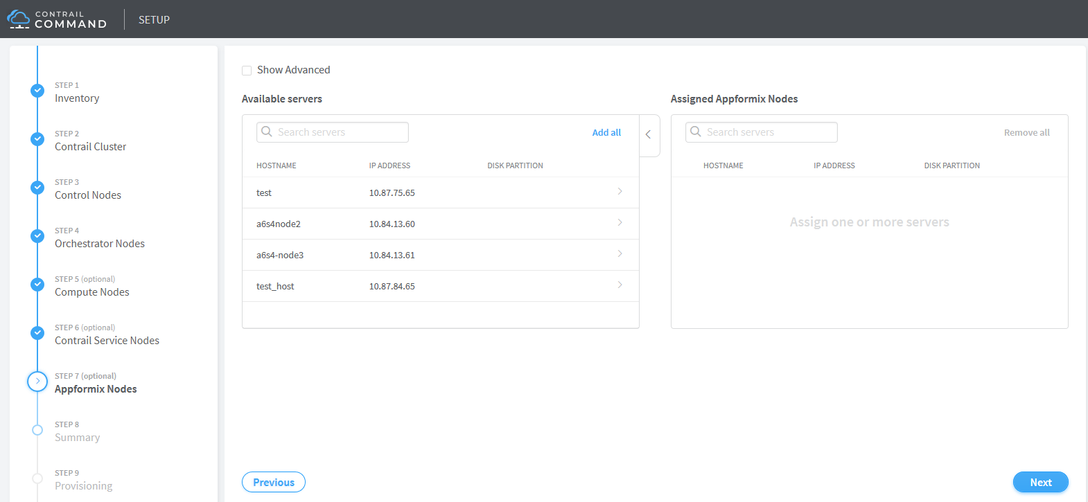Click IP ADDRESS header in Assigned Appformix Nodes
1088x502 pixels.
point(834,165)
